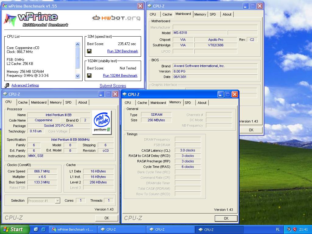Select Cache tab in Memory CPU-Z window
Viewport: 312px width, 234px height.
tap(142, 103)
